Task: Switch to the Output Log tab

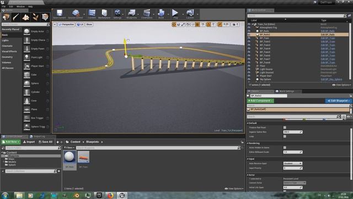Action: 39,137
